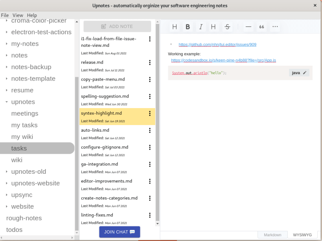Select the wiki subfolder
The height and width of the screenshot is (241, 322).
point(17,160)
